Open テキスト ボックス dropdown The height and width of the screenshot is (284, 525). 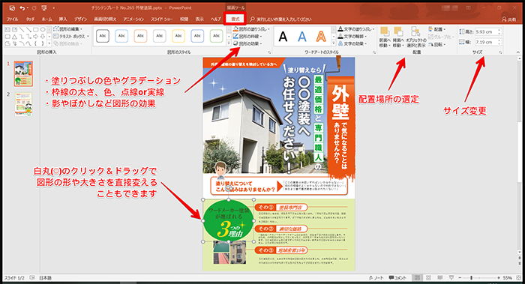[71, 36]
